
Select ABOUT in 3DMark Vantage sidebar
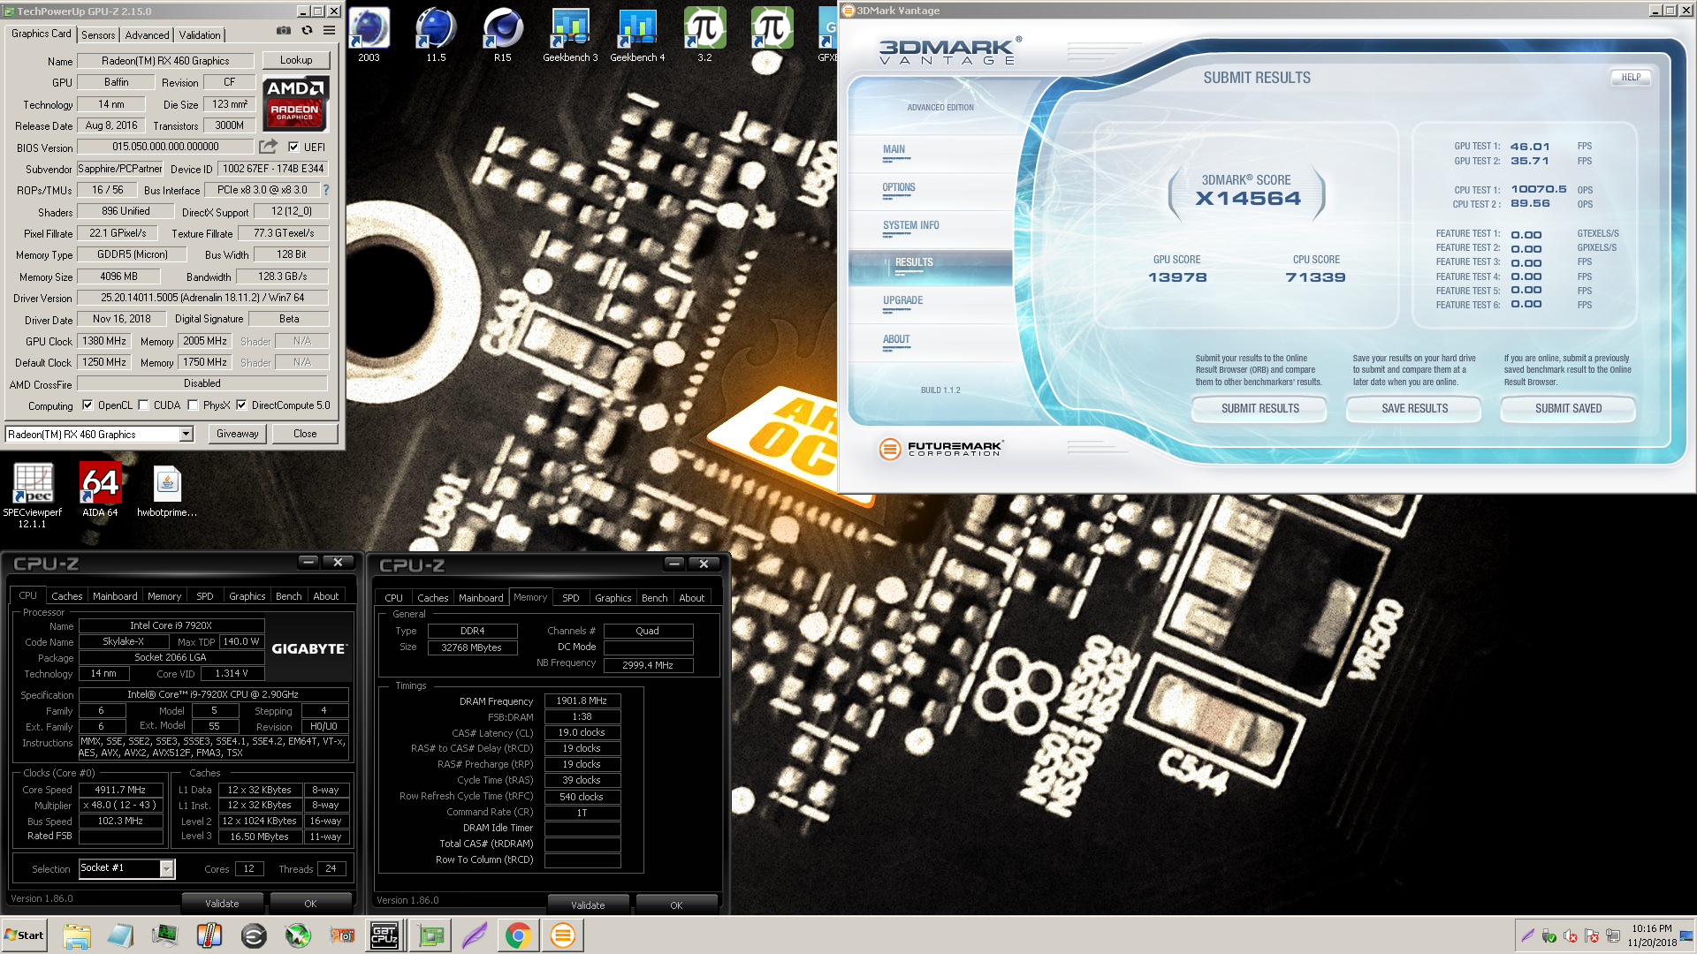point(896,340)
